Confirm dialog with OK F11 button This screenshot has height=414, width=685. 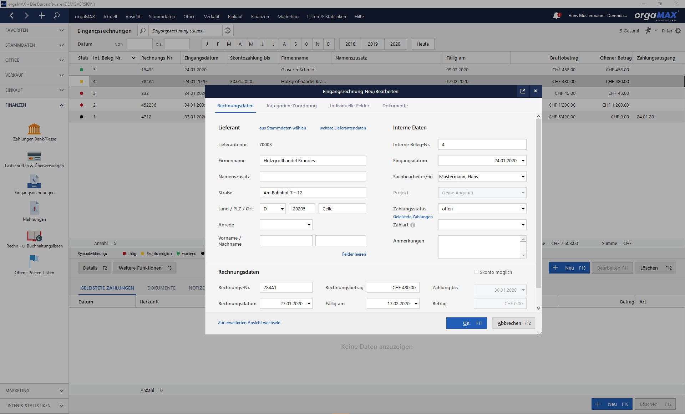466,323
